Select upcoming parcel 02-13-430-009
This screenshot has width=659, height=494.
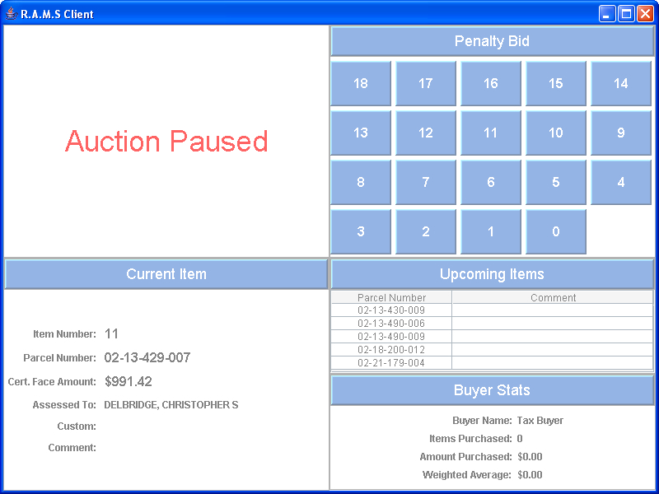[x=392, y=310]
